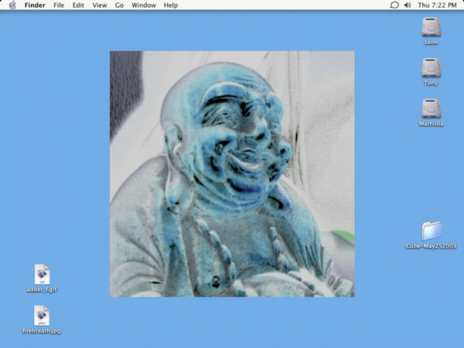The width and height of the screenshot is (464, 348).
Task: Select the Tony hard drive icon
Action: tap(431, 68)
